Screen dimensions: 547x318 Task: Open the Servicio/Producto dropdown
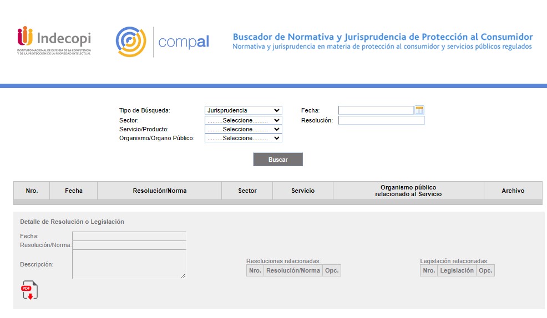coord(243,129)
